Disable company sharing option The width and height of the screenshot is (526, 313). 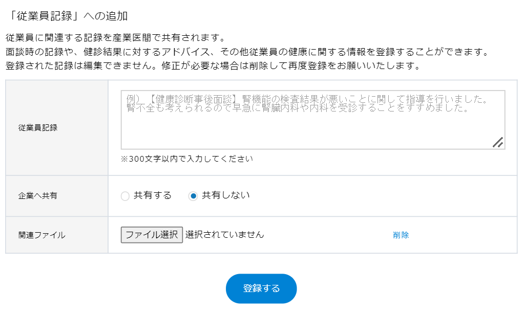(192, 195)
